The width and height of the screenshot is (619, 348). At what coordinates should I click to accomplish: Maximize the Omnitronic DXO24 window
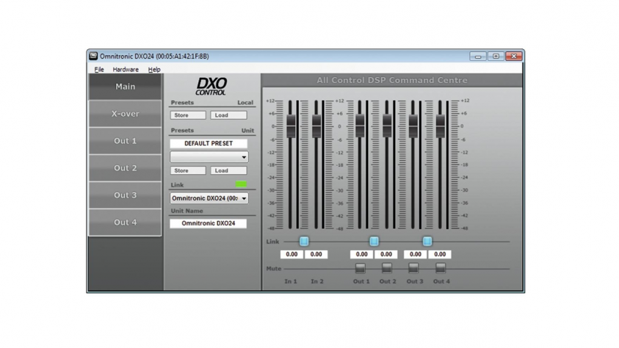coord(496,57)
